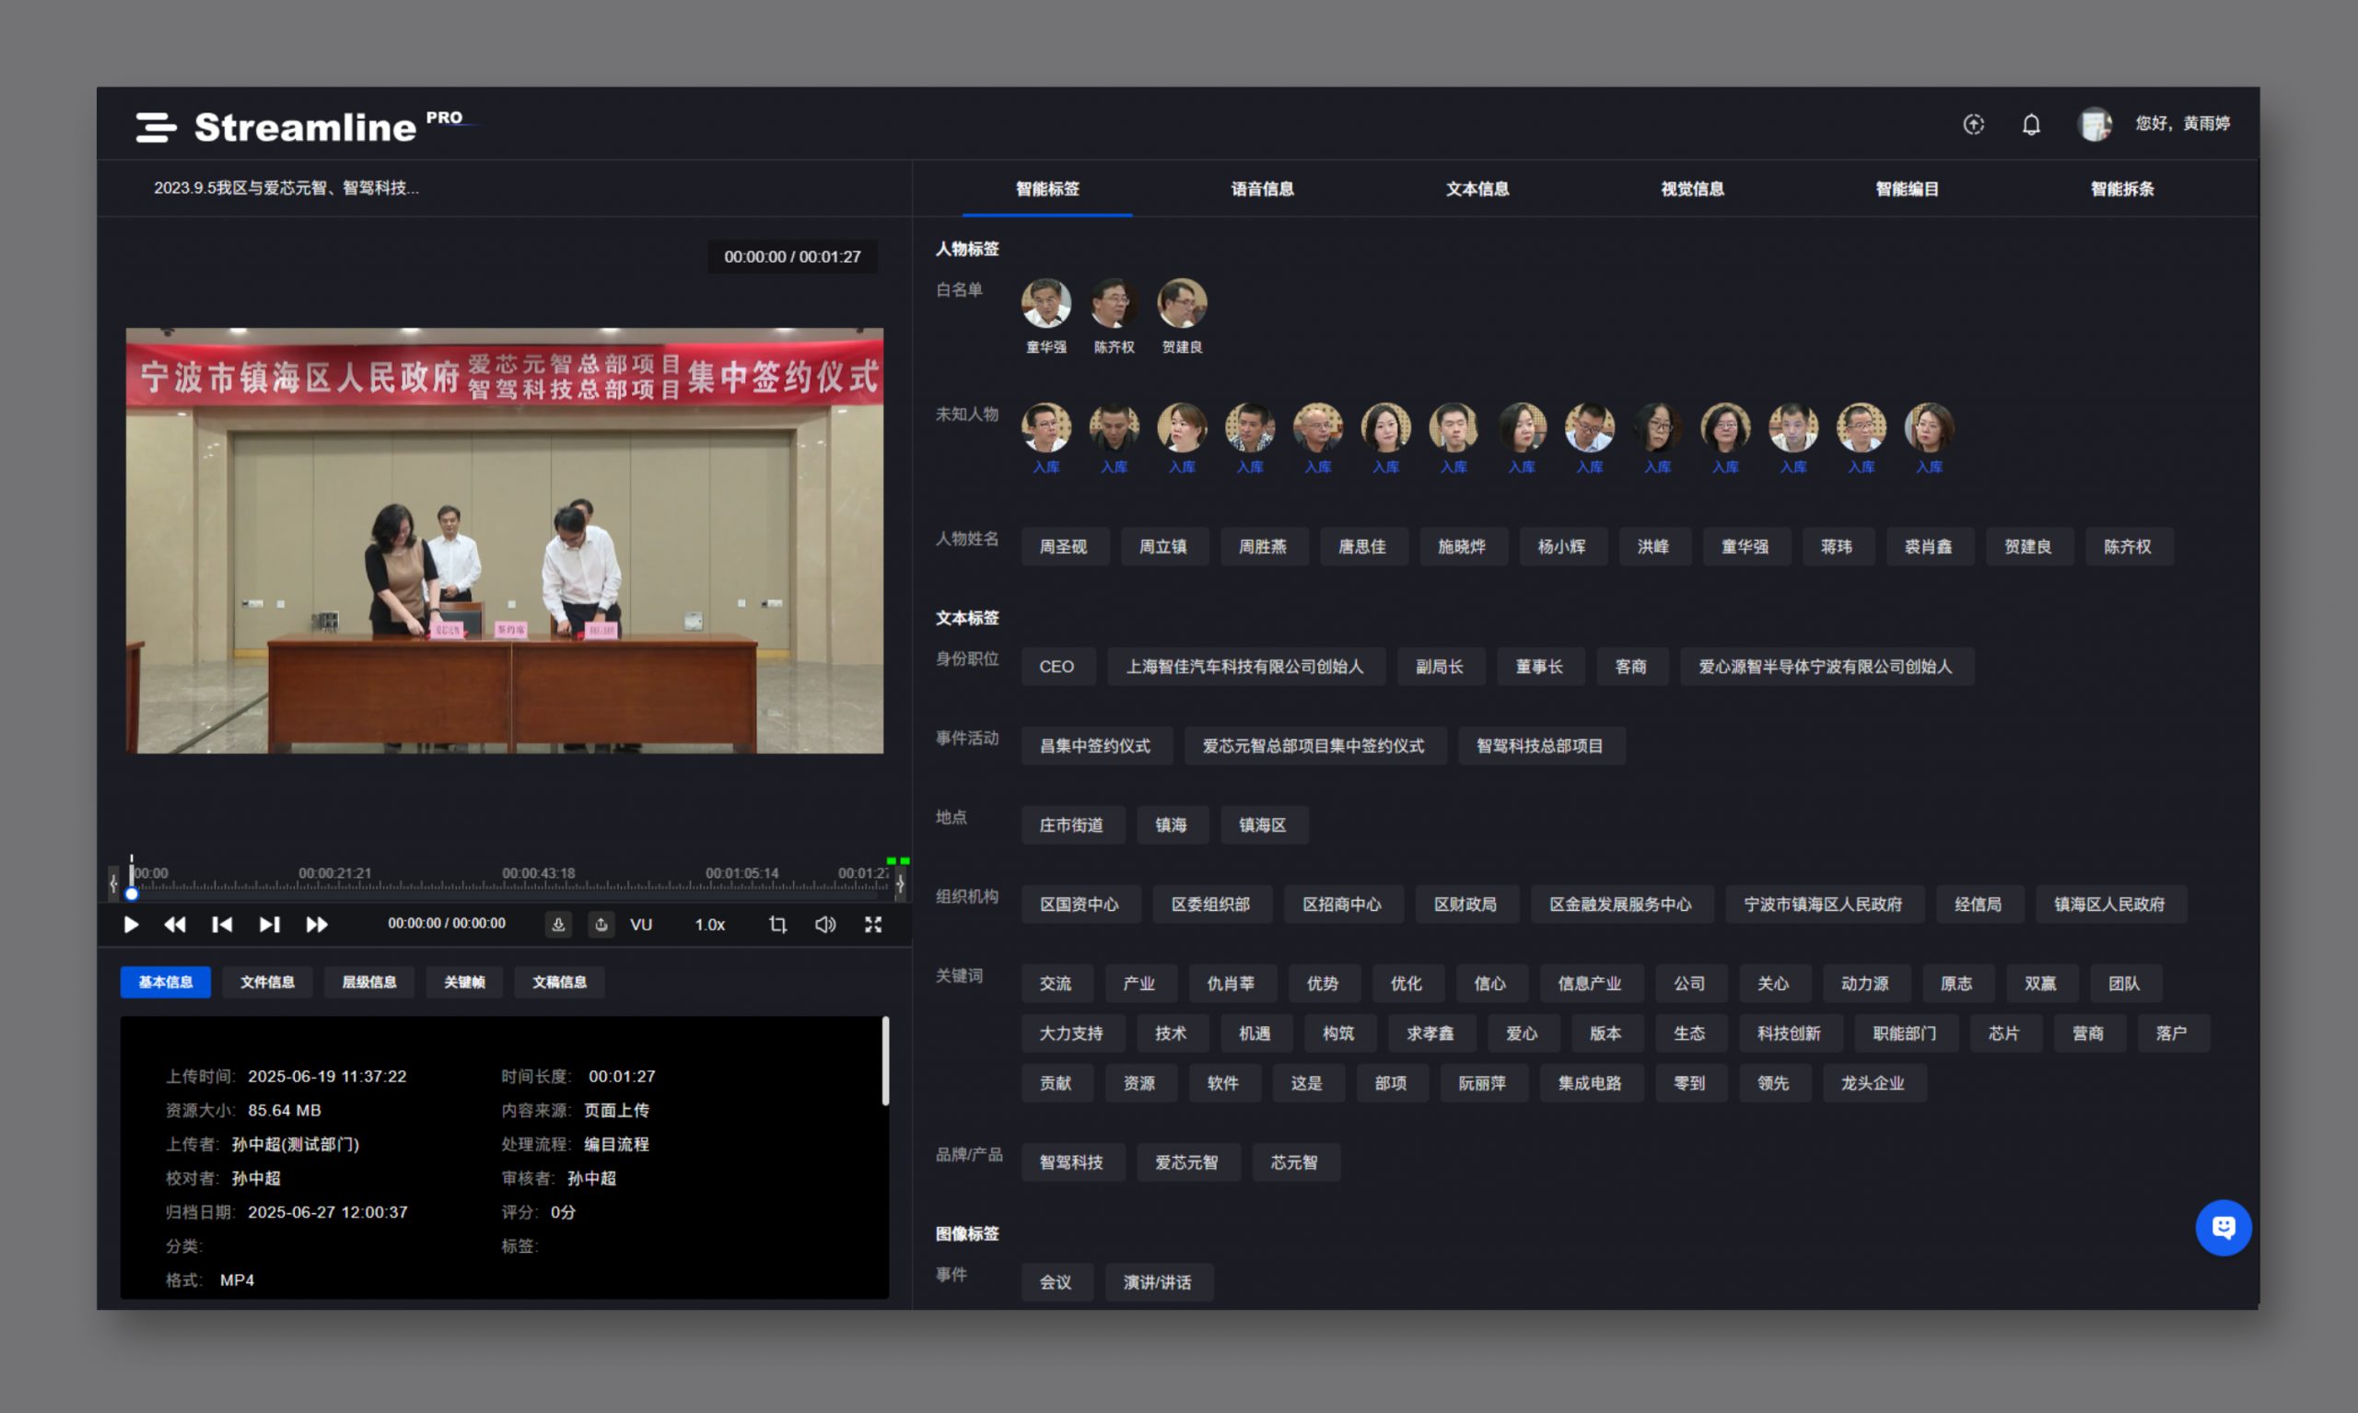Open the blue chat assistant button
The image size is (2358, 1413).
(x=2223, y=1227)
